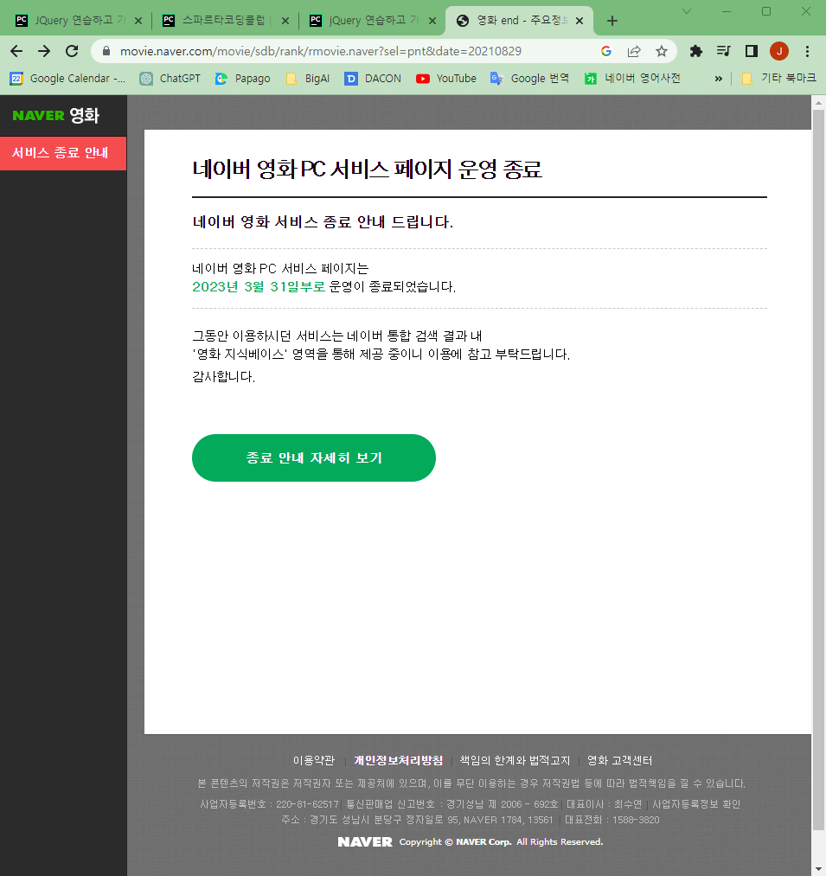
Task: Open the 개인정보처리방침 footer link
Action: [x=398, y=760]
